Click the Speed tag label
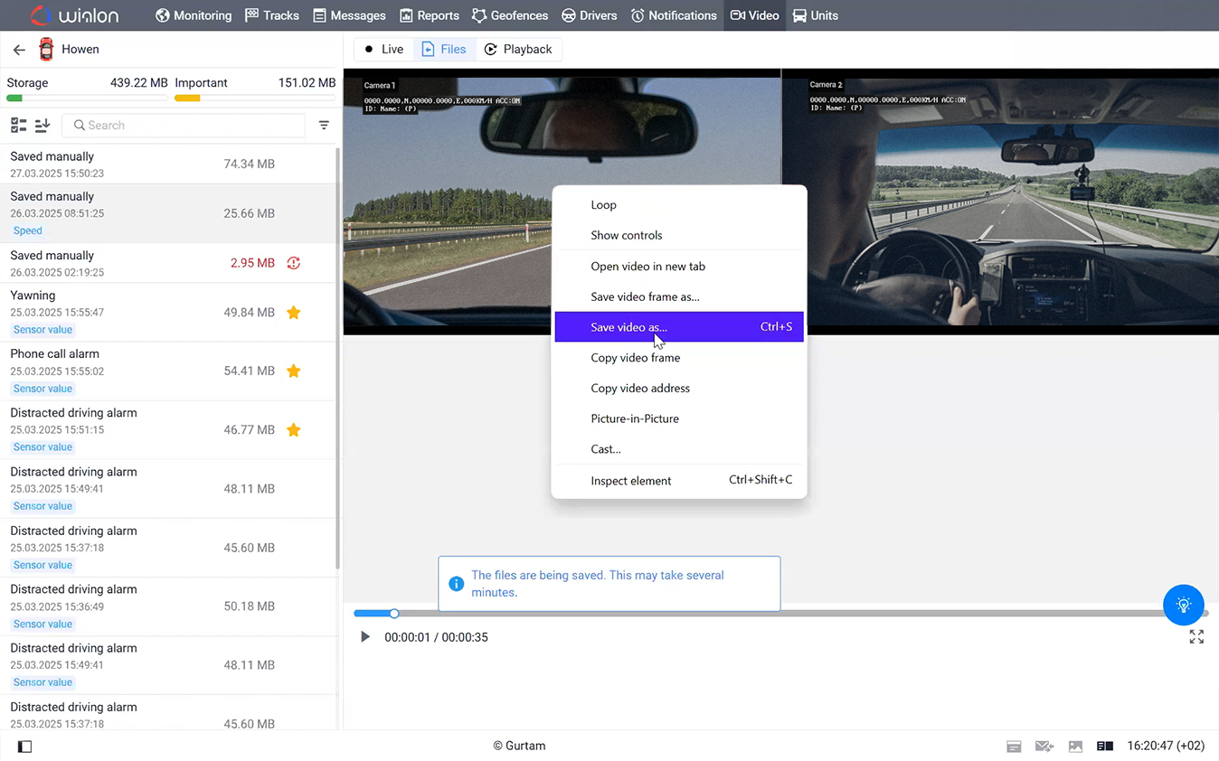Screen dimensions: 1219x761 [x=28, y=230]
